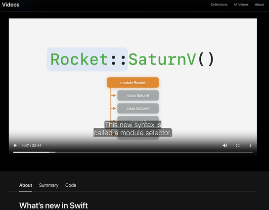The height and width of the screenshot is (210, 269).
Task: Switch to the Code tab
Action: pyautogui.click(x=71, y=185)
